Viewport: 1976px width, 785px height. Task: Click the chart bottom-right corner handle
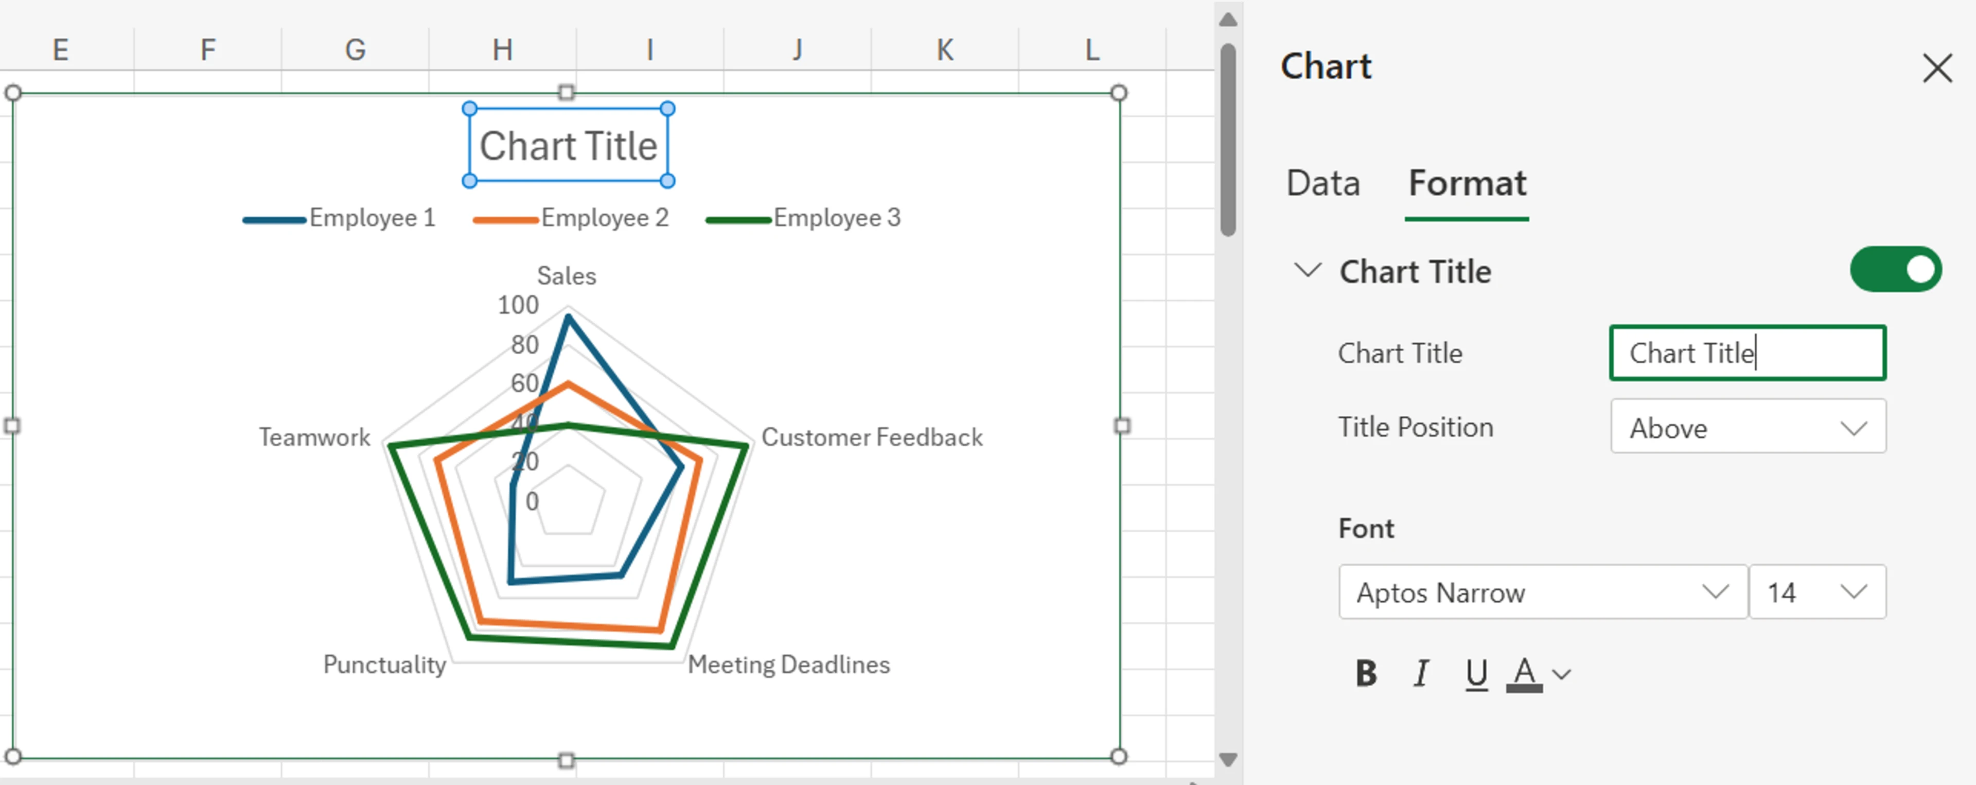coord(1119,757)
